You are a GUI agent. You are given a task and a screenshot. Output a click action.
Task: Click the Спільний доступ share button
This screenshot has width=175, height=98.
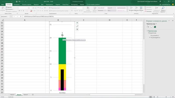[x=165, y=5]
